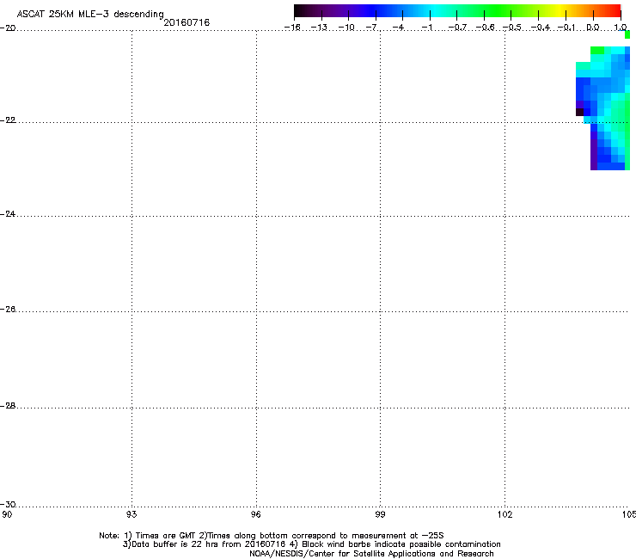Select the -7 color scale label
636x559 pixels.
[373, 28]
